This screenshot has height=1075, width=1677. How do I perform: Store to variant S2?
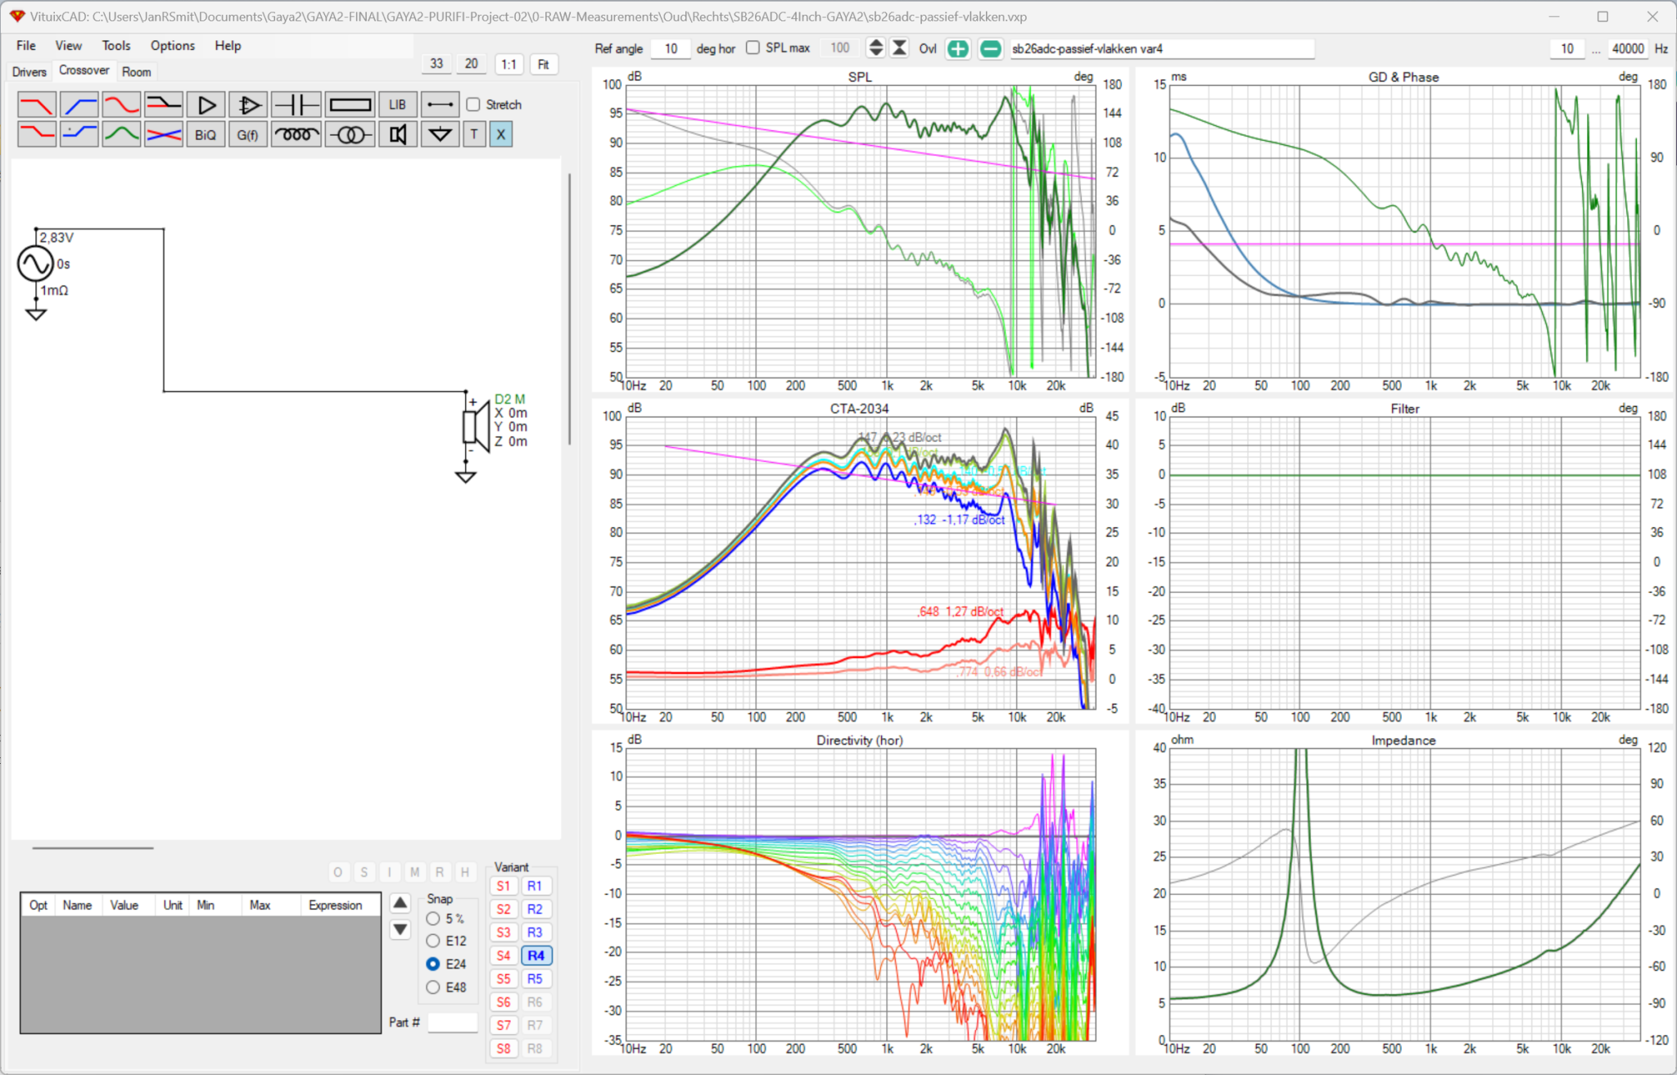pos(504,909)
